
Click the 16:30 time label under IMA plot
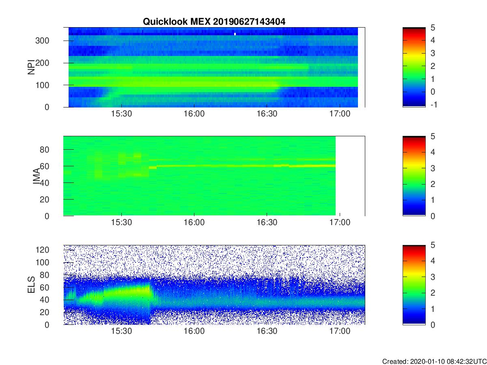tap(267, 223)
